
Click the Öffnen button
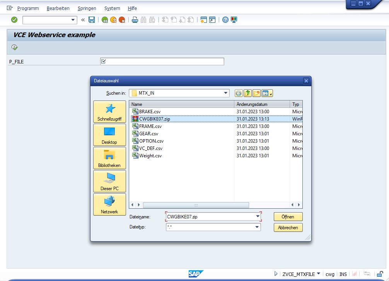click(x=288, y=216)
